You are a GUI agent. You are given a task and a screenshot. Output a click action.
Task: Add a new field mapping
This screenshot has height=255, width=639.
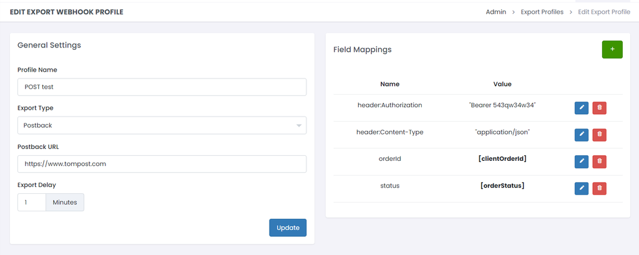[x=612, y=49]
